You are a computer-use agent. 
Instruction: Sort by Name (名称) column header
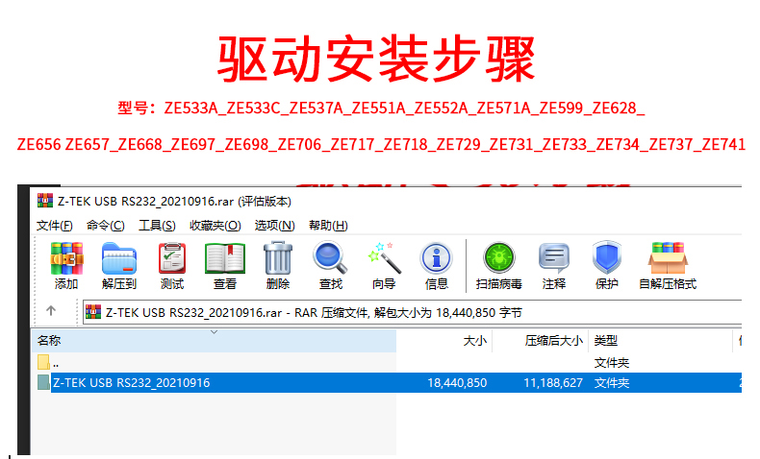pyautogui.click(x=214, y=341)
